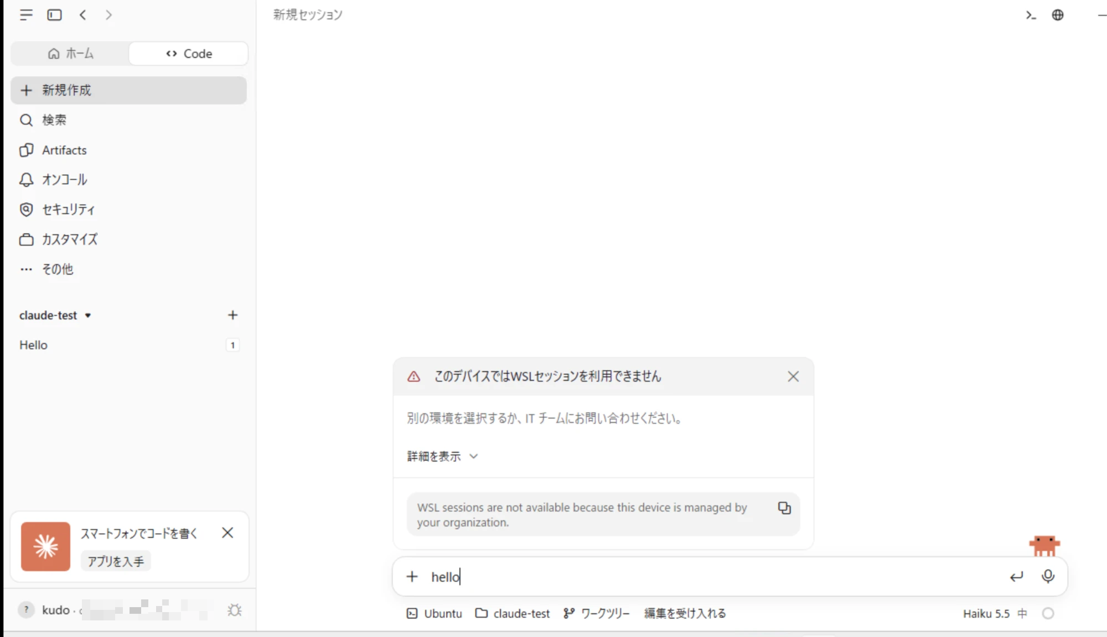Click the question mark avatar
Viewport: 1107px width, 637px height.
[x=26, y=610]
